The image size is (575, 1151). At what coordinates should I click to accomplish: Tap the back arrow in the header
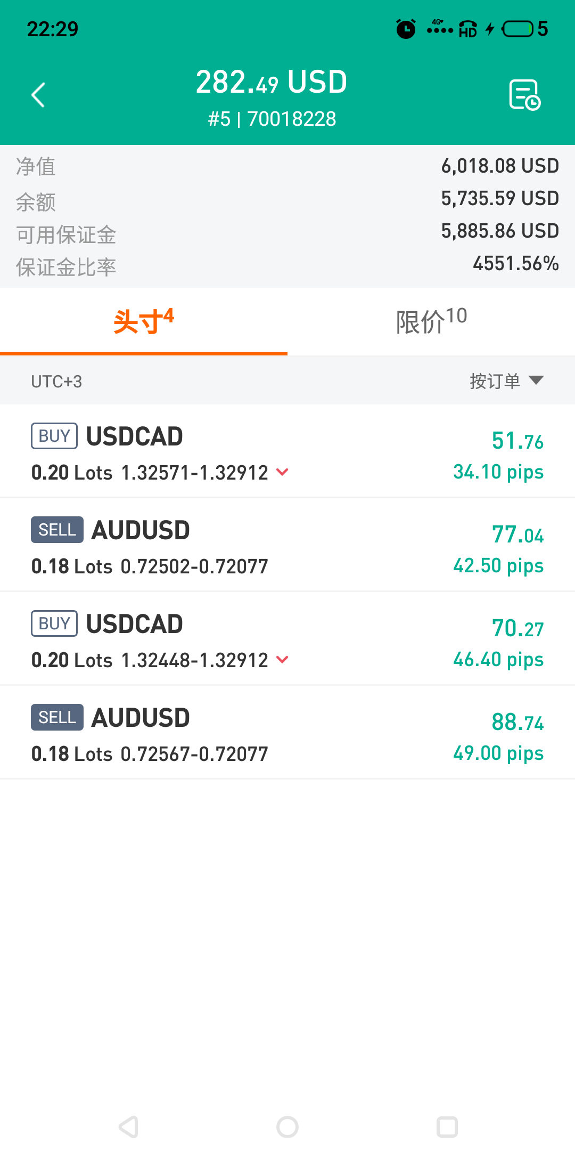(x=38, y=95)
